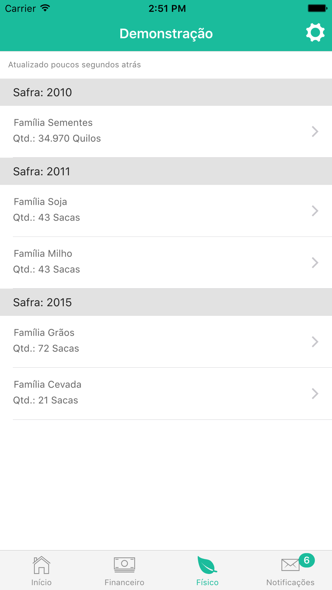Image resolution: width=332 pixels, height=590 pixels.
Task: Expand the Família Sementes row chevron
Action: click(x=315, y=132)
